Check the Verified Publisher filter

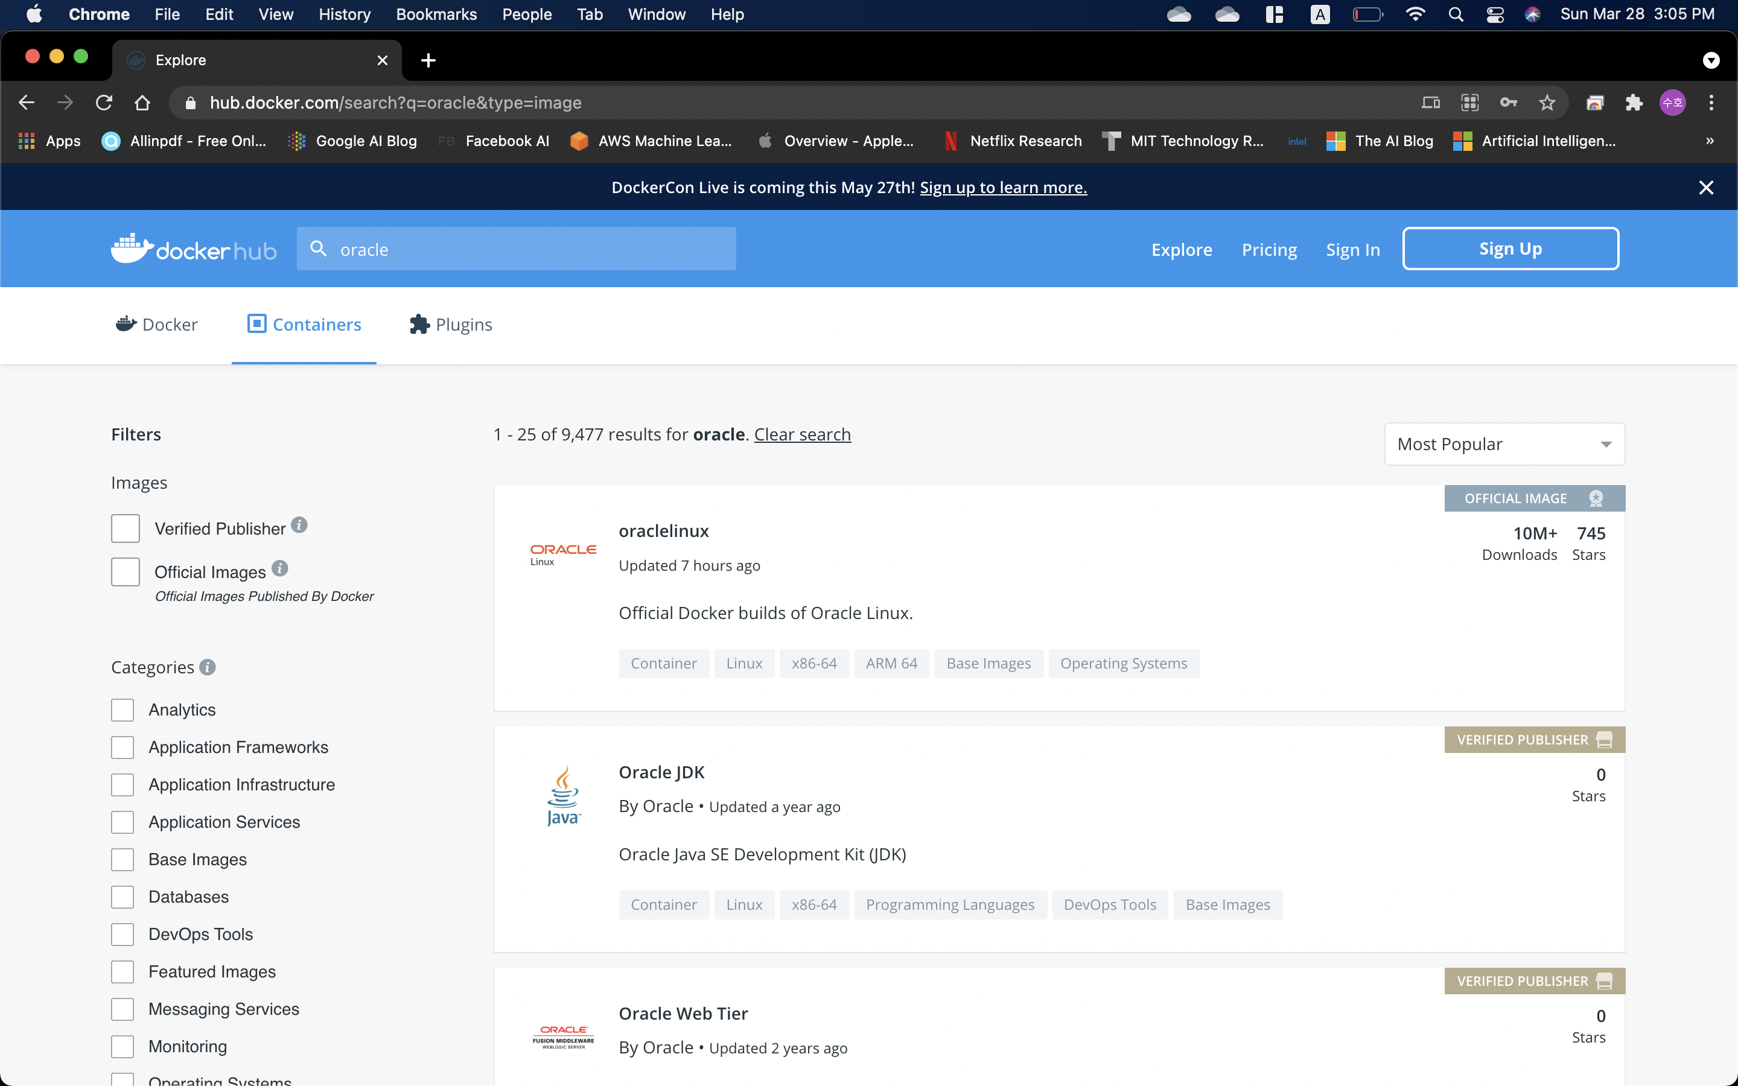(x=126, y=529)
